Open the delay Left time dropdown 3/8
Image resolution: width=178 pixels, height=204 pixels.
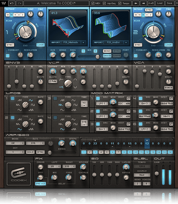(x=54, y=166)
